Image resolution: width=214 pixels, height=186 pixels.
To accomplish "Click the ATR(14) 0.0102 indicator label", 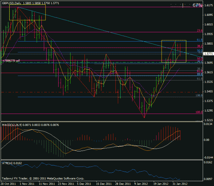I will (x=12, y=163).
